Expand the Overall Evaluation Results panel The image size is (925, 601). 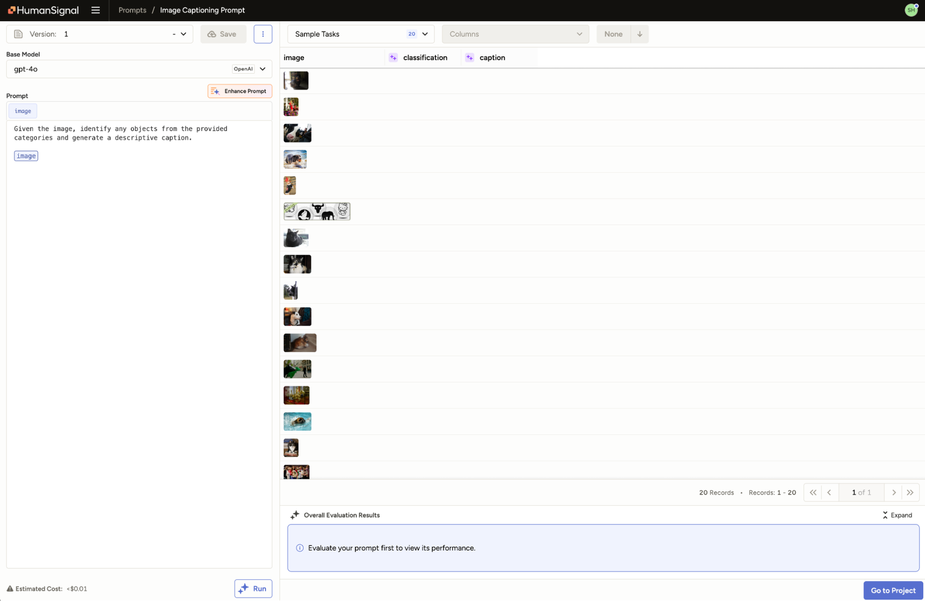click(897, 515)
